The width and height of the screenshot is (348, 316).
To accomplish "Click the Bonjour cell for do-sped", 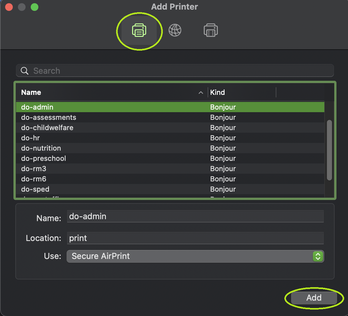I will (223, 189).
